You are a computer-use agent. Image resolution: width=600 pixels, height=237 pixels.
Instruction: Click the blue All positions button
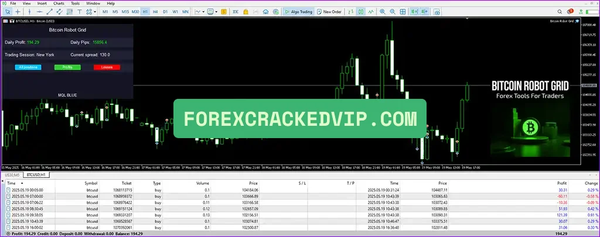click(28, 67)
